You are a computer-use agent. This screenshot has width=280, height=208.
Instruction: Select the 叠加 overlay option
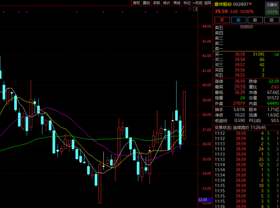(x=147, y=3)
